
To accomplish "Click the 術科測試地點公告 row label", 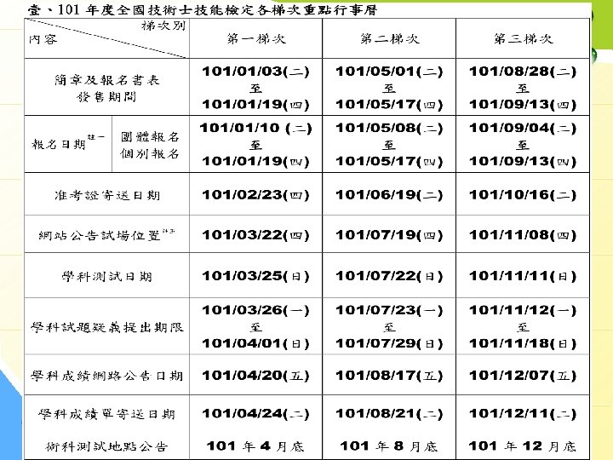I will [x=106, y=446].
